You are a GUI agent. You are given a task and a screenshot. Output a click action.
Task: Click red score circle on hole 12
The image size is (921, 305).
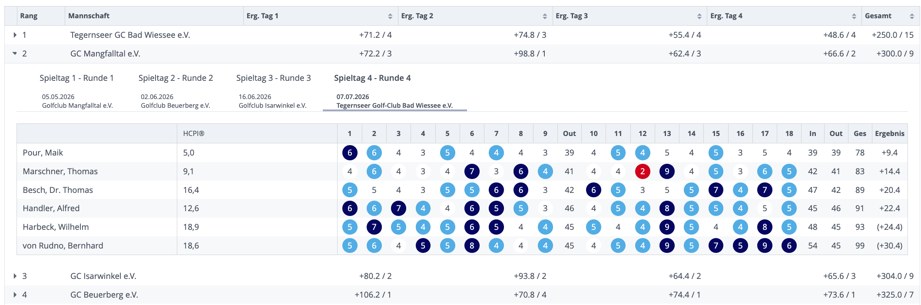[x=643, y=171]
